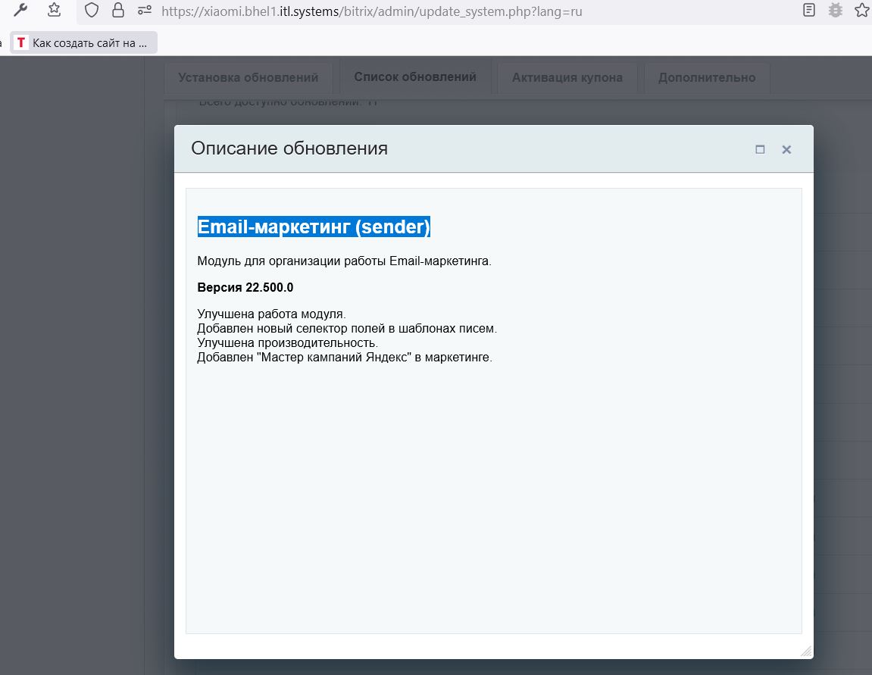Click the dialog title 'Описание обновления'
The image size is (872, 675).
coord(289,148)
